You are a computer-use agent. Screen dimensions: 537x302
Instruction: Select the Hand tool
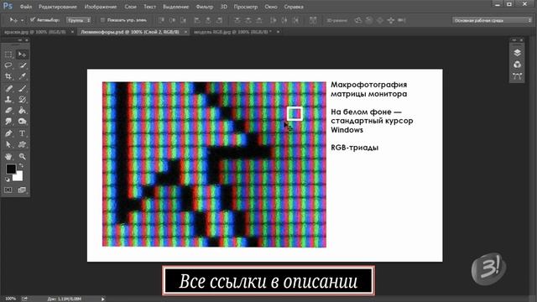(x=8, y=157)
